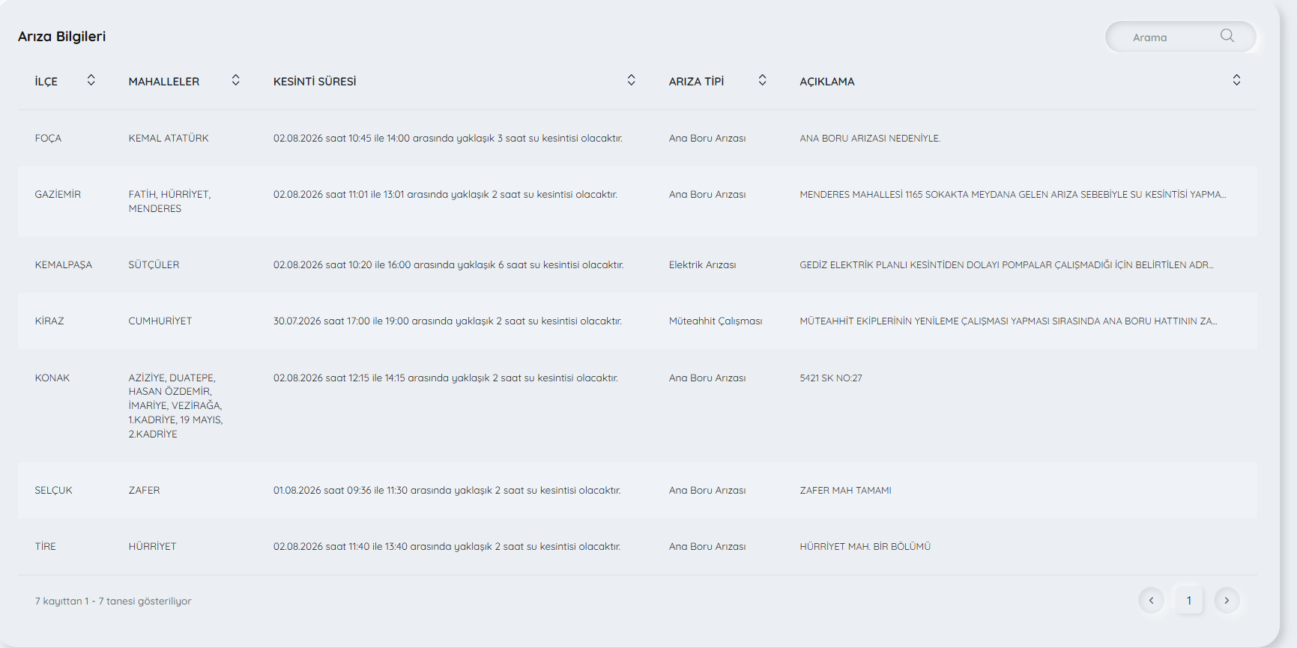1297x648 pixels.
Task: Click TİRE row Ana Boru Arızası type
Action: pyautogui.click(x=707, y=547)
